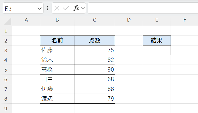This screenshot has width=198, height=113.
Task: Select the cell with score 90
Action: tap(95, 70)
